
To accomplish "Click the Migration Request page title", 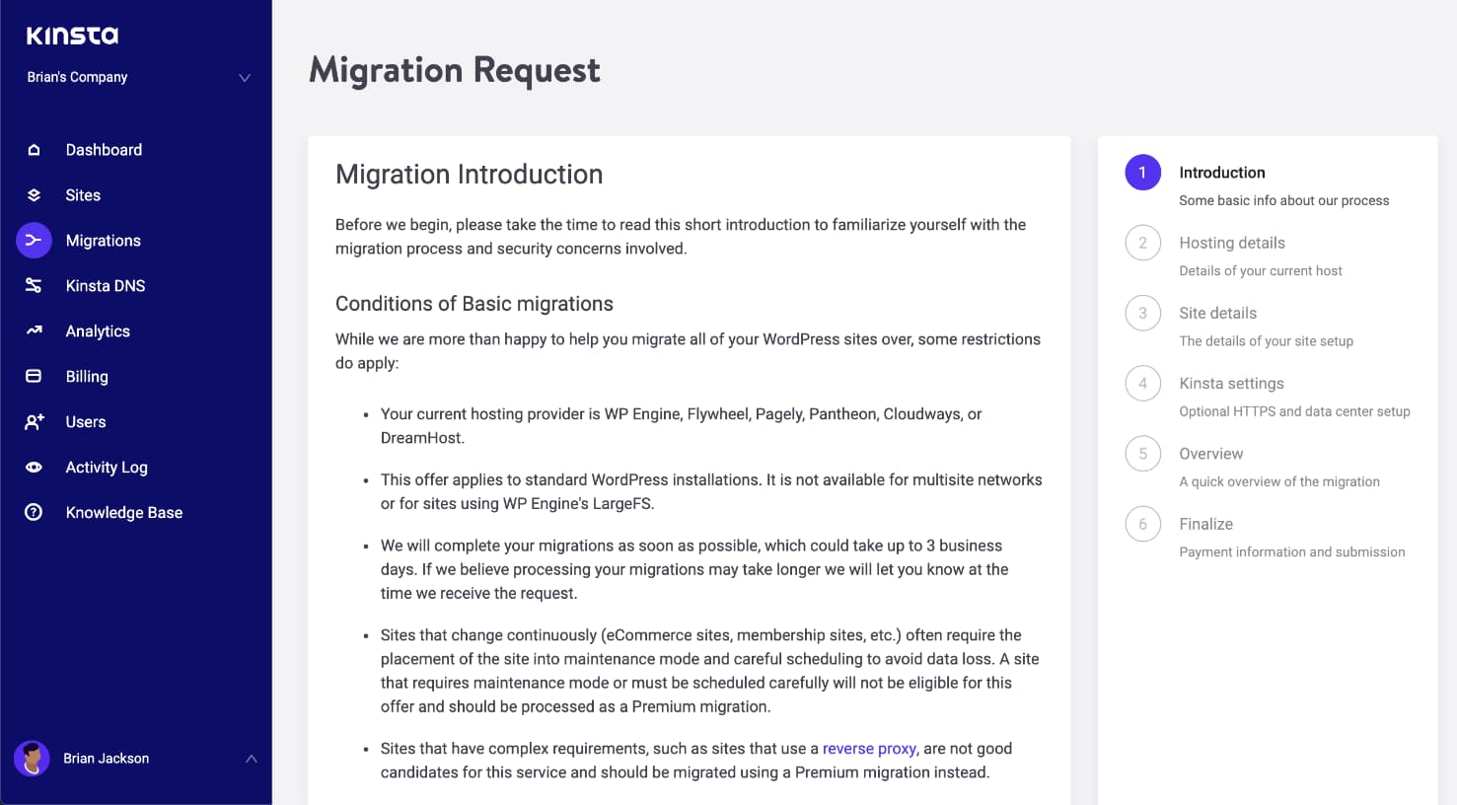I will [x=455, y=70].
